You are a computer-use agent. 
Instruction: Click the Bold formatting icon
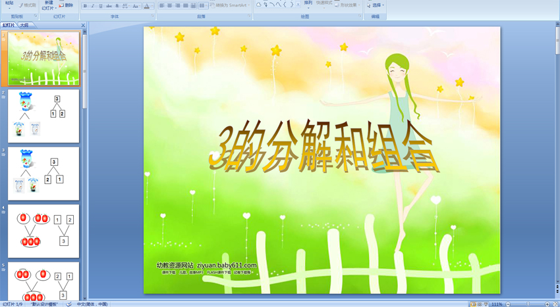85,6
